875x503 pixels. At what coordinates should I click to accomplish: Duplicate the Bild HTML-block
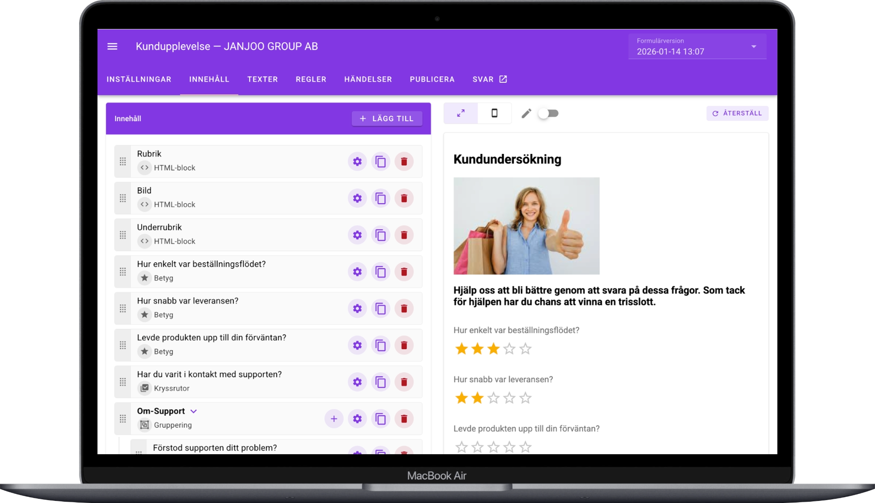pyautogui.click(x=380, y=198)
